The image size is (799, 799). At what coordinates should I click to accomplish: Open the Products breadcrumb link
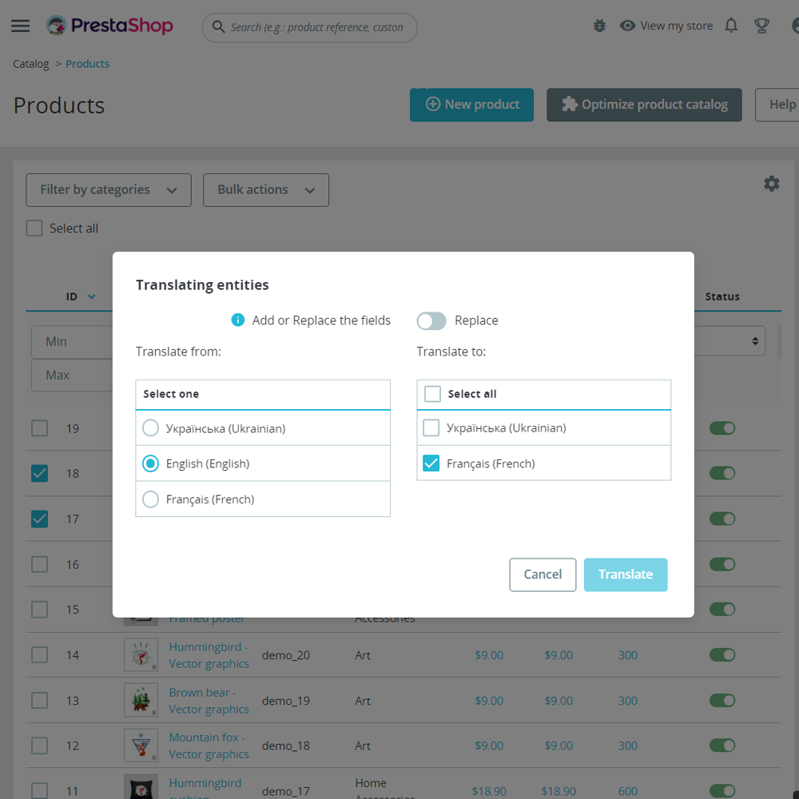[x=87, y=63]
